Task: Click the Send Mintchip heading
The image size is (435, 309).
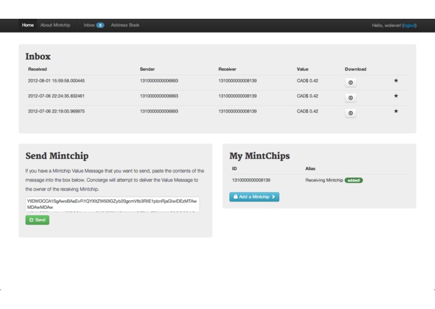Action: coord(57,156)
